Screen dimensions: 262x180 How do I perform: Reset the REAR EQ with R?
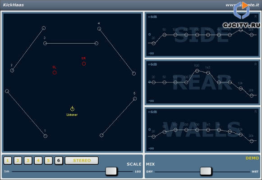tap(256, 64)
